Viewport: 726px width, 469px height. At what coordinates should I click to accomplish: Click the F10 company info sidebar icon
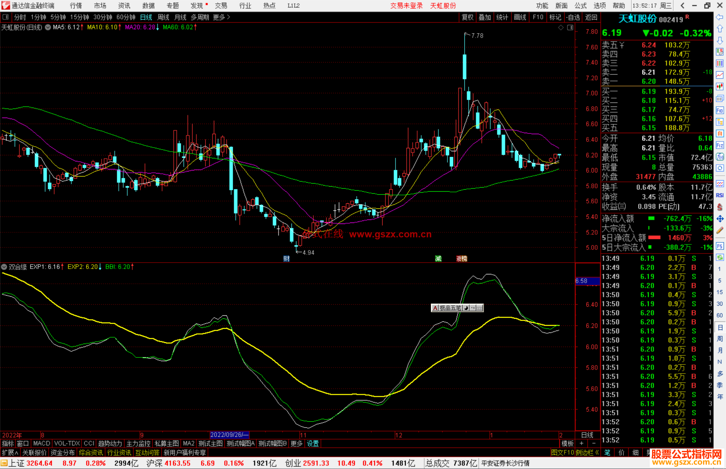pyautogui.click(x=720, y=110)
